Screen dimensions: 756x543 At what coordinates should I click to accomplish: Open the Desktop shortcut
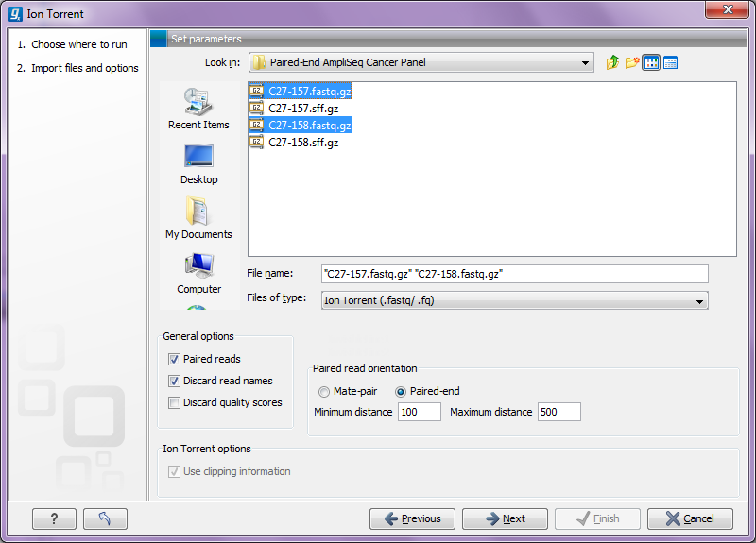(x=198, y=164)
